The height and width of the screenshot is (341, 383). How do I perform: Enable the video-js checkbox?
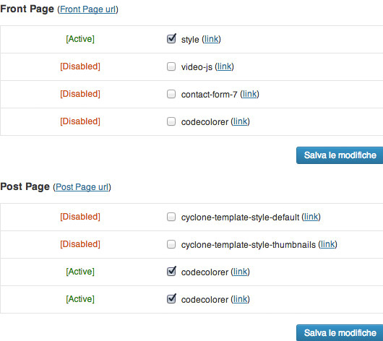pos(171,66)
